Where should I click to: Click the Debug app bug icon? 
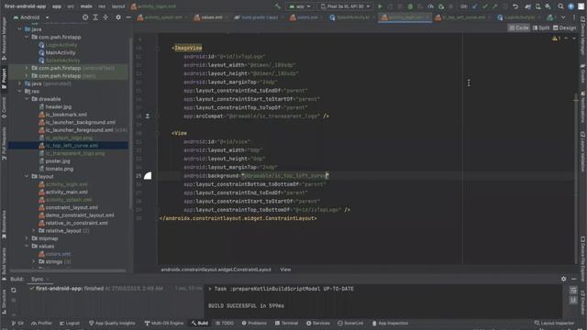(x=410, y=6)
